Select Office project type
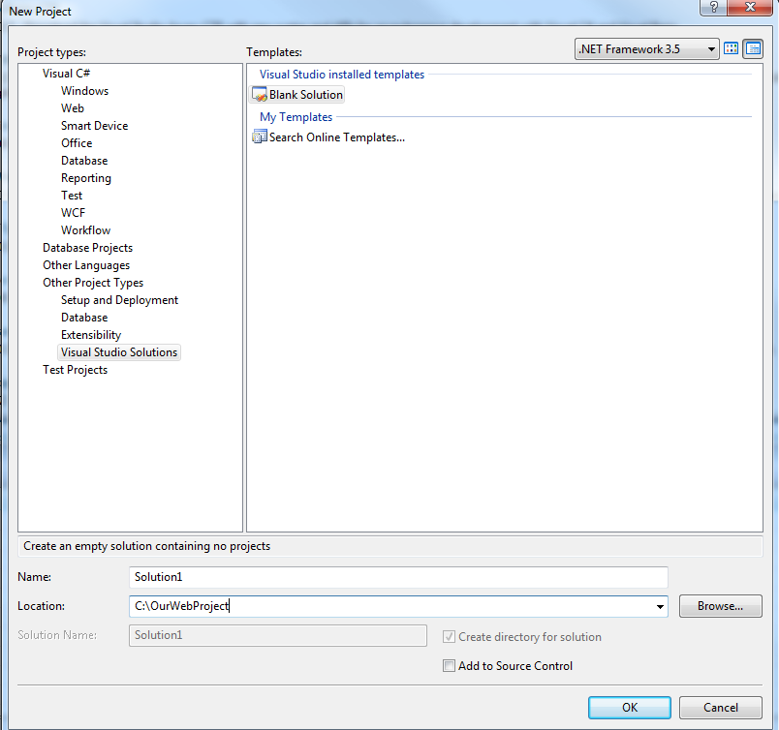The width and height of the screenshot is (779, 730). point(77,143)
